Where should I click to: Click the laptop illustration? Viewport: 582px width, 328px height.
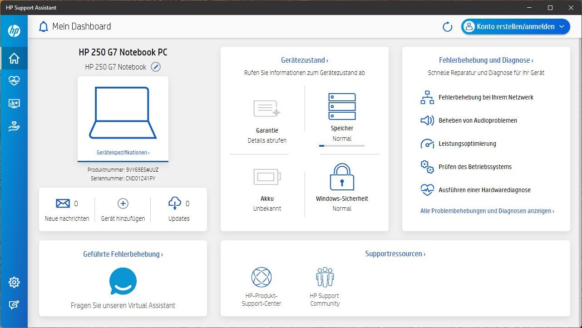[x=123, y=113]
